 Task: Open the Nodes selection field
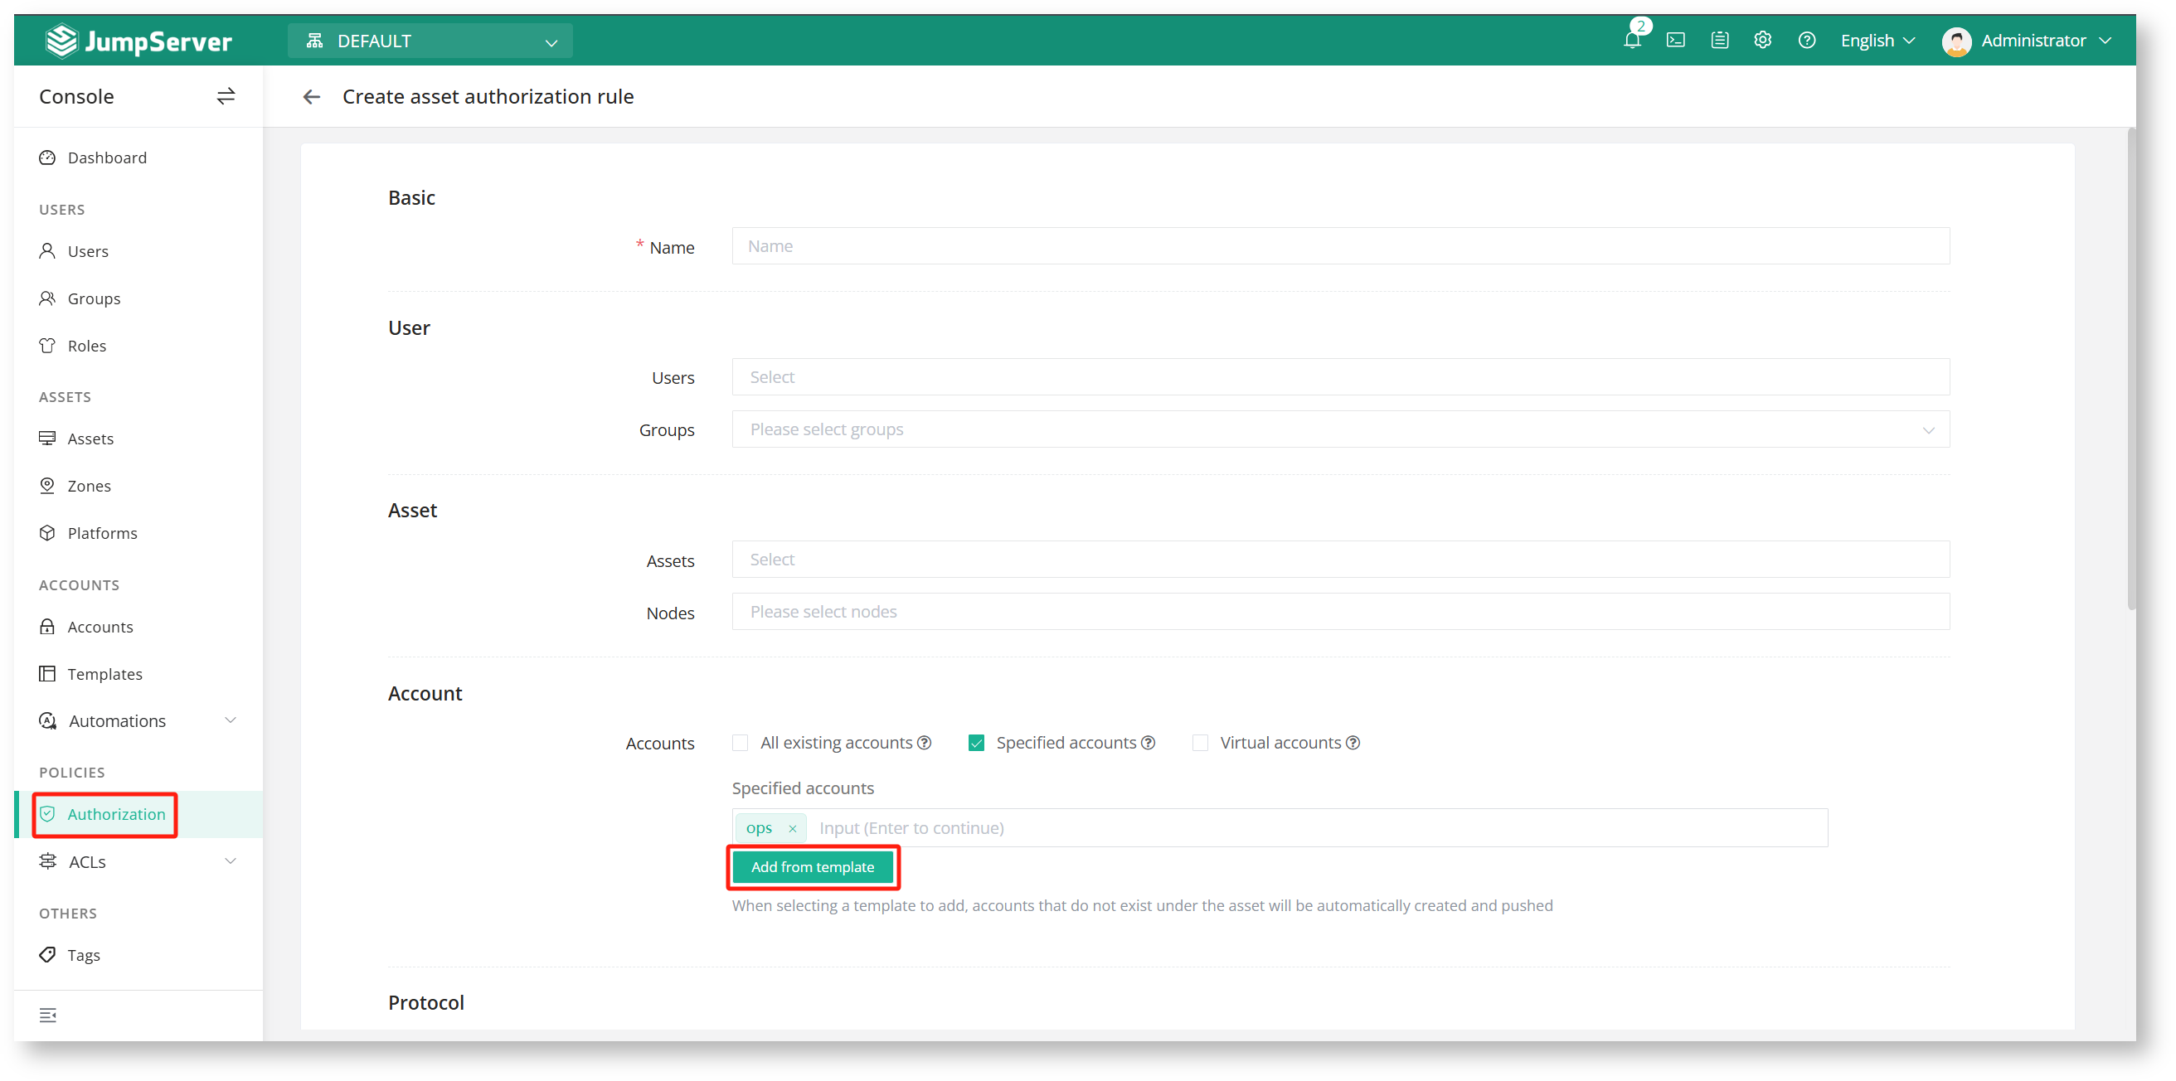pos(1341,612)
